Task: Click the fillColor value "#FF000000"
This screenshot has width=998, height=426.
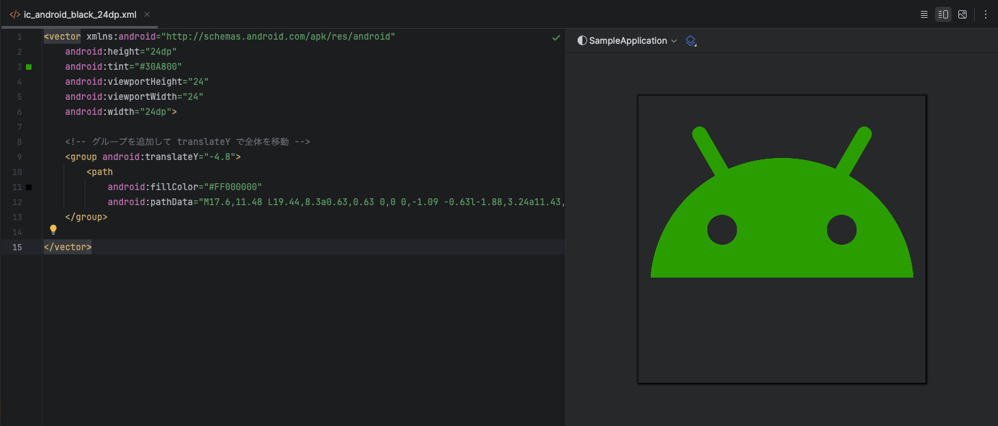Action: click(233, 187)
